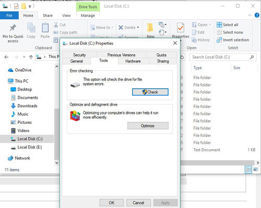Image resolution: width=261 pixels, height=208 pixels.
Task: Switch to the Share ribbon tab
Action: 48,16
